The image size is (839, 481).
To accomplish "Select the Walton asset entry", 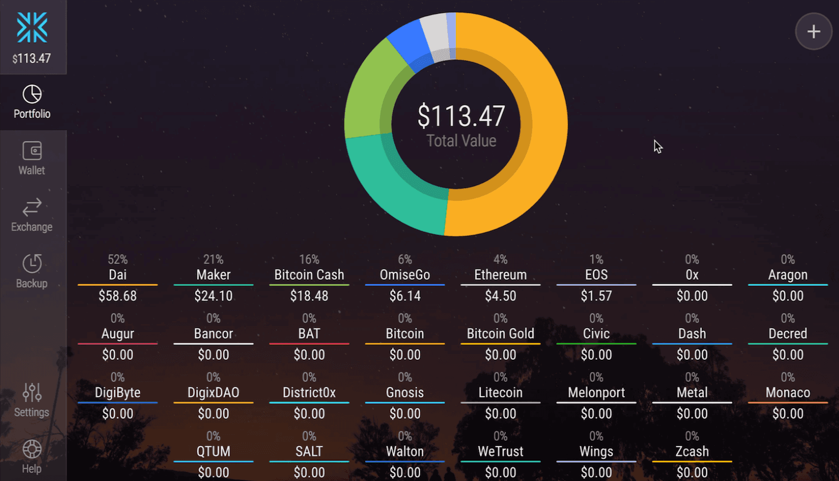I will [405, 455].
